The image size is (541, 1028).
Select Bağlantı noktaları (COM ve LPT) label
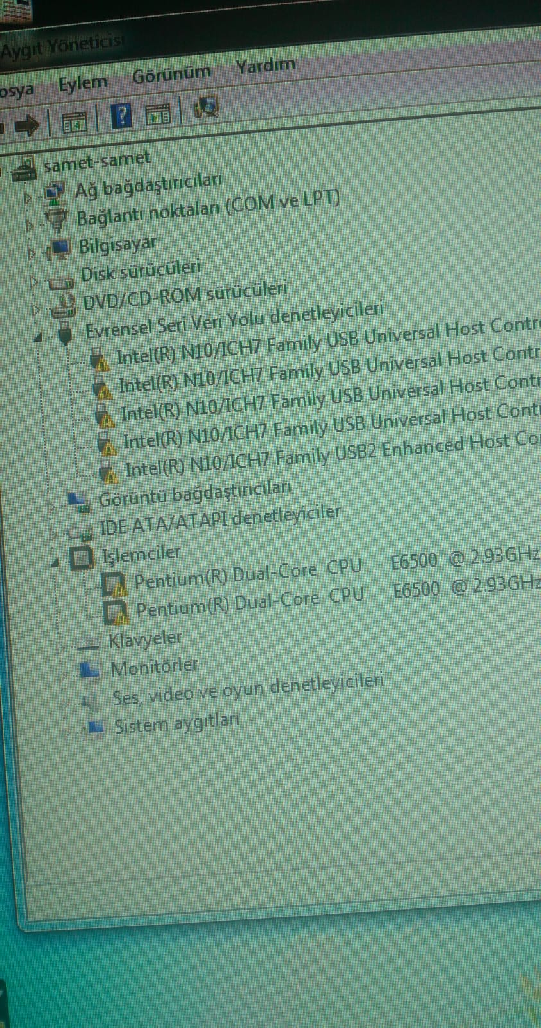(x=208, y=208)
